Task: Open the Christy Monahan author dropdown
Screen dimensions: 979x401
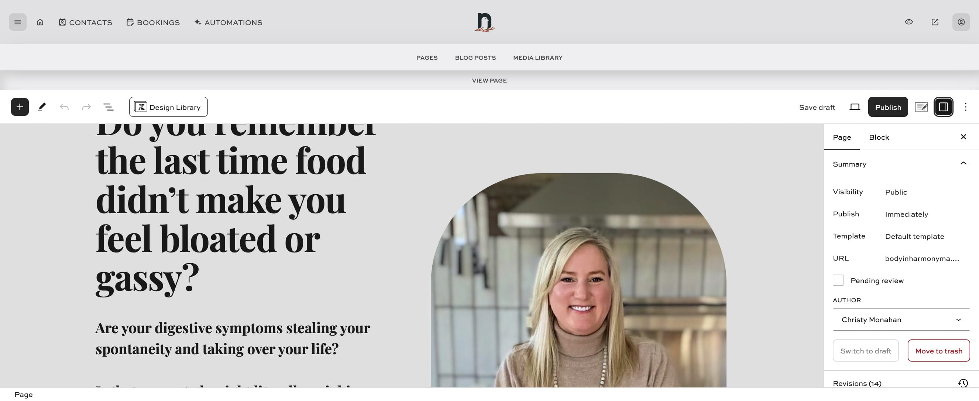Action: tap(901, 320)
